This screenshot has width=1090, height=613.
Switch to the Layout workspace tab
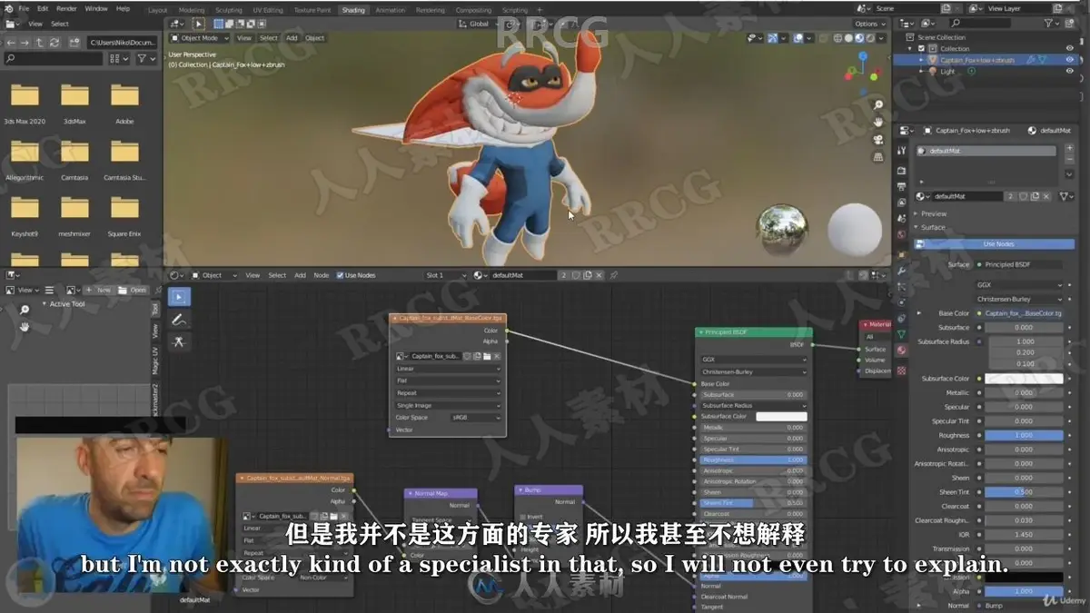[157, 9]
